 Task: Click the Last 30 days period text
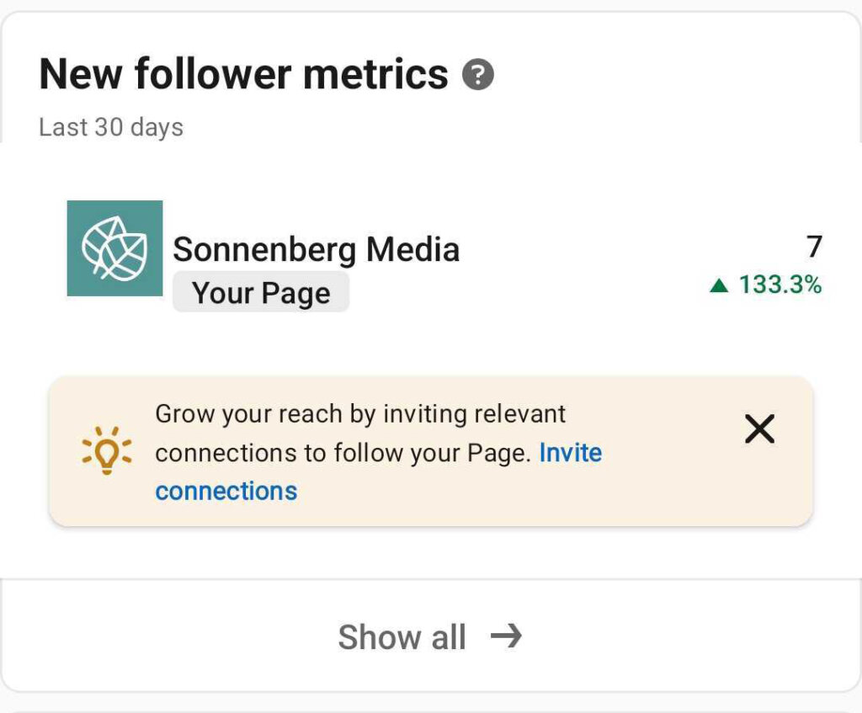111,126
